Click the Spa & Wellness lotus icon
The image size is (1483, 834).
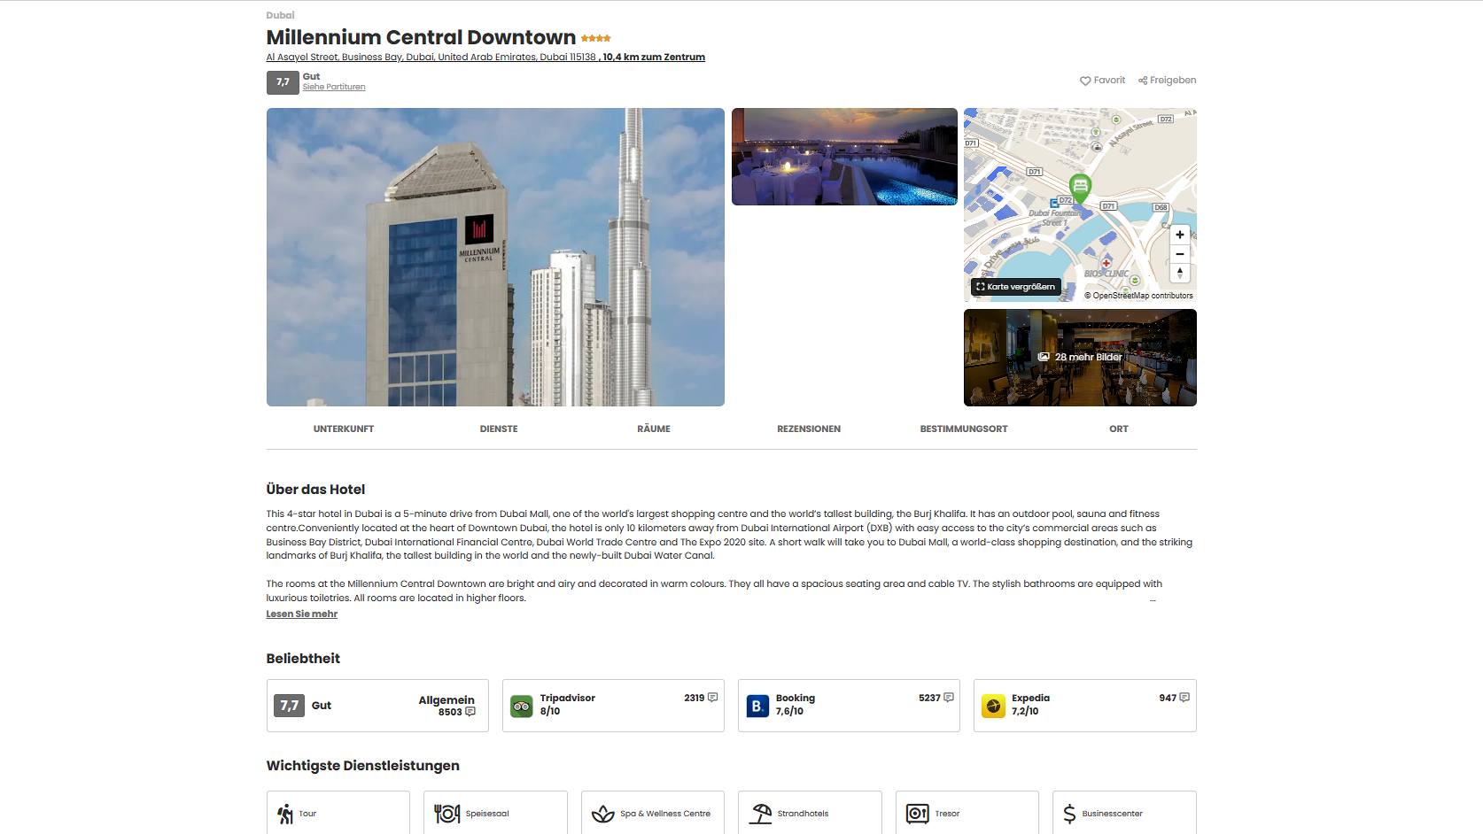(603, 814)
